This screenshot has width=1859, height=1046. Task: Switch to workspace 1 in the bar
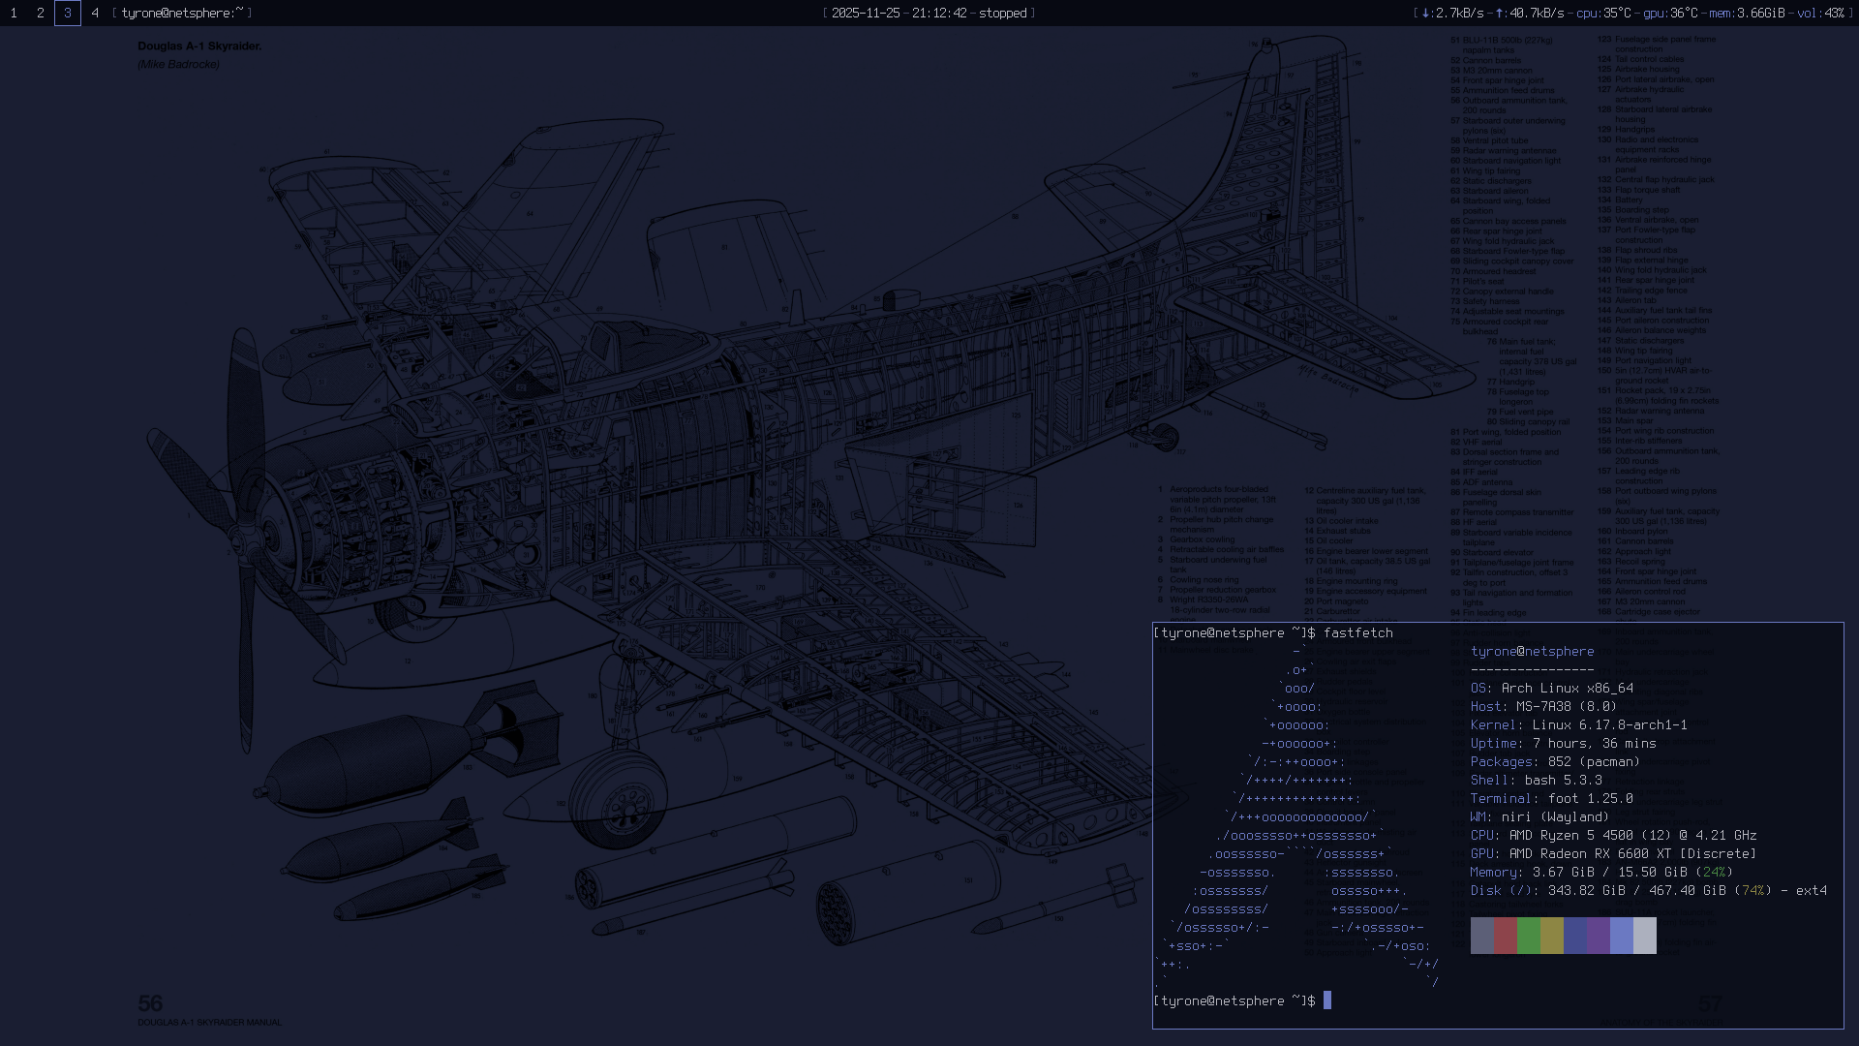(x=14, y=14)
